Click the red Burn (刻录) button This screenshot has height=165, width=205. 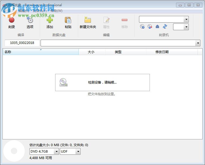(x=12, y=23)
